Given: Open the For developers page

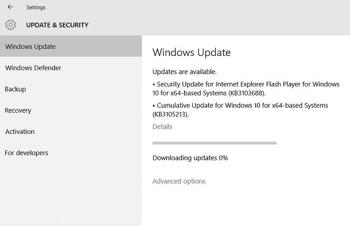Looking at the screenshot, I should coord(27,153).
